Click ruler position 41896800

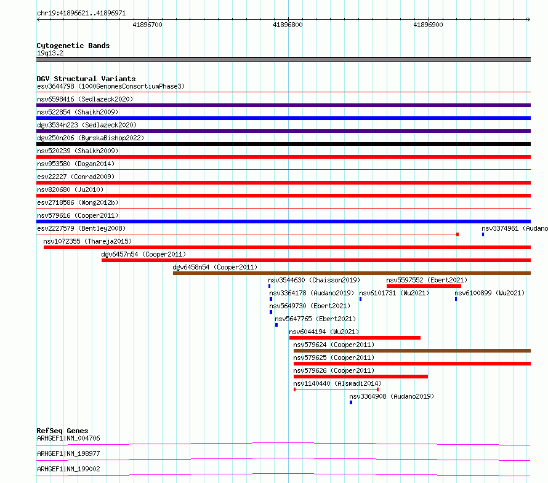click(x=288, y=25)
